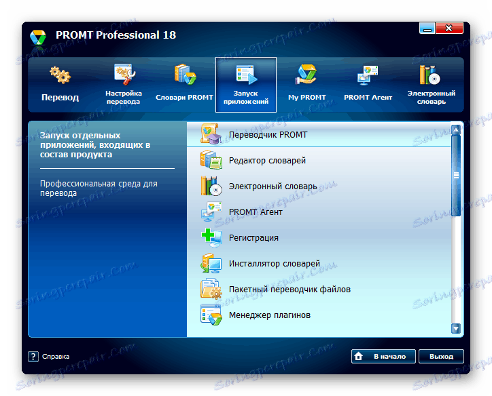The height and width of the screenshot is (396, 492).
Task: Click the Регистрация green plus icon
Action: click(211, 237)
